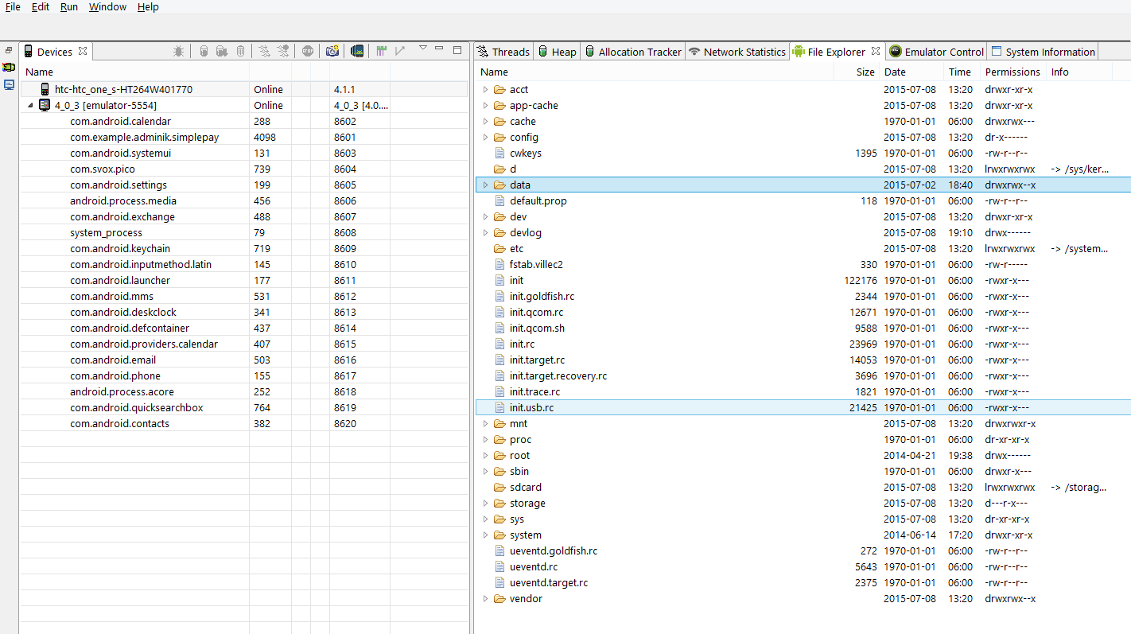This screenshot has height=634, width=1131.
Task: Open the Emulator Control tab
Action: [937, 52]
